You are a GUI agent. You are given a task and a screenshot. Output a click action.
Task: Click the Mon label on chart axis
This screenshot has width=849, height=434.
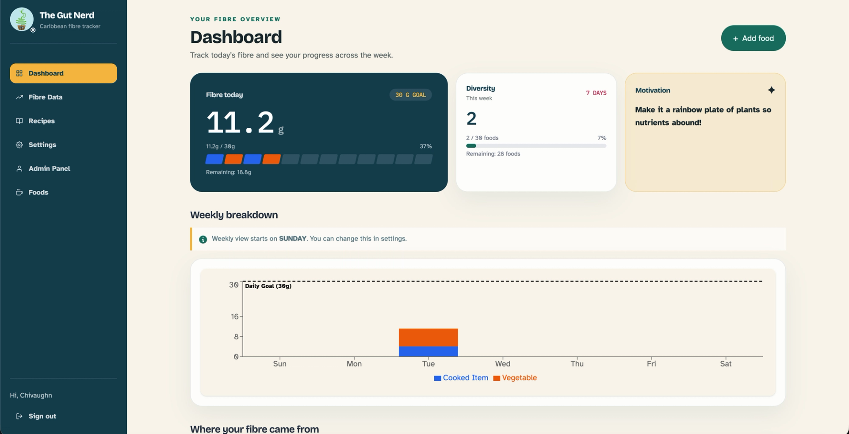point(354,364)
